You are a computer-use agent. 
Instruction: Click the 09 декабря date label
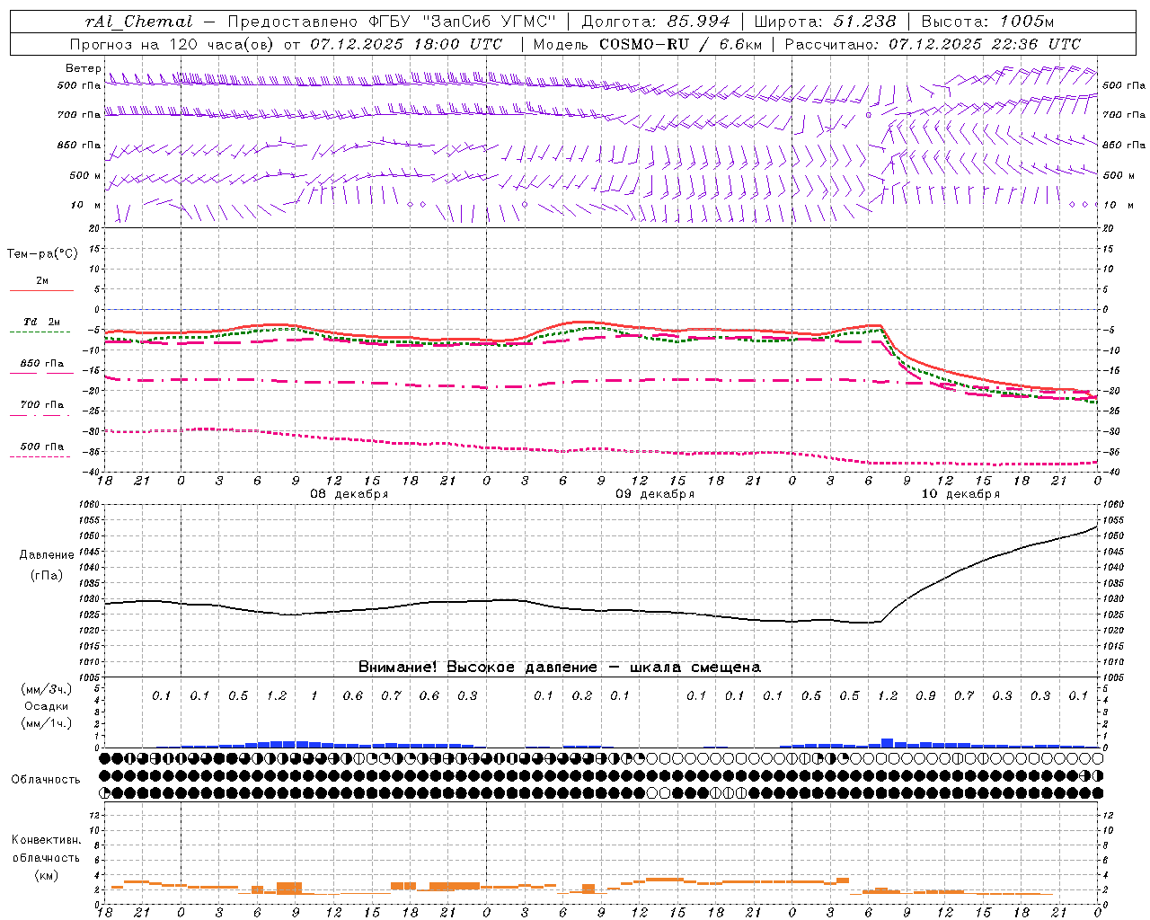pos(655,494)
